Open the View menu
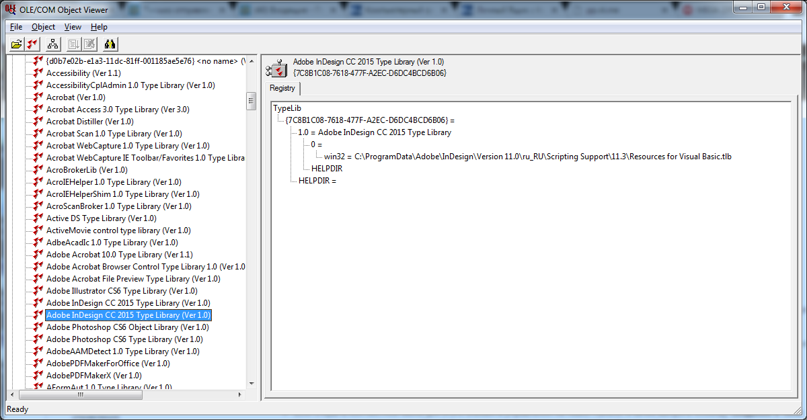This screenshot has height=420, width=807. [73, 27]
